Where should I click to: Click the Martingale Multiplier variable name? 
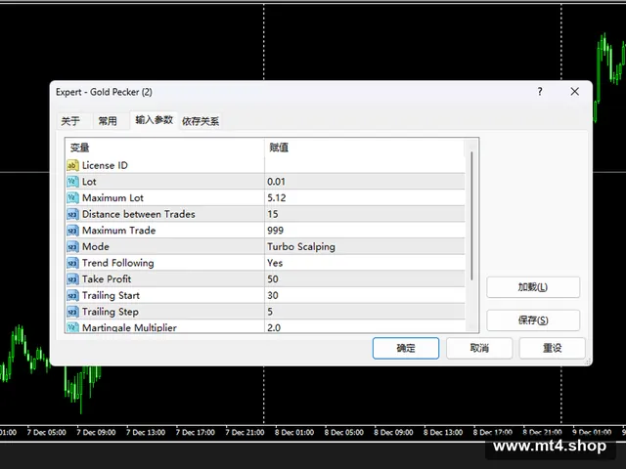(129, 327)
